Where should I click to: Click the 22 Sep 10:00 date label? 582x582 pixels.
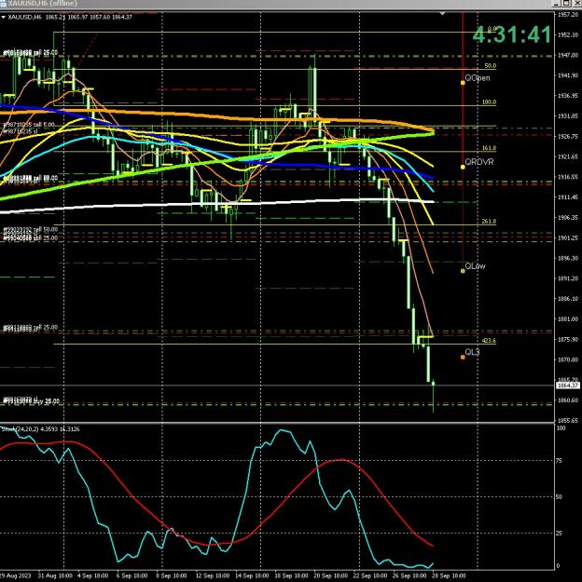click(x=370, y=575)
